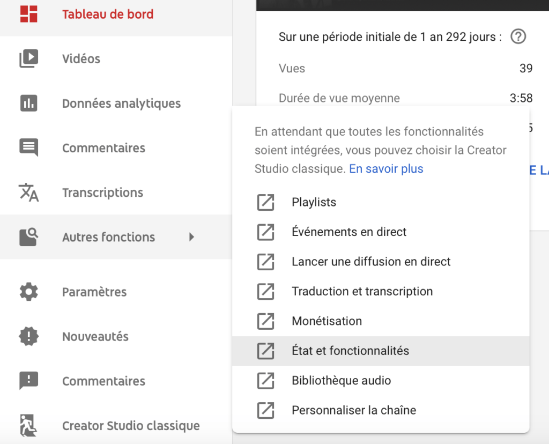This screenshot has width=549, height=444.
Task: Click the help question mark icon
Action: tap(518, 36)
